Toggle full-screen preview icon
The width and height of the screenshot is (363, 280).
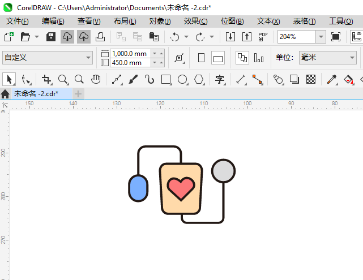click(336, 37)
